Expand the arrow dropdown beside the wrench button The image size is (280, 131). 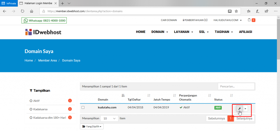(245, 109)
